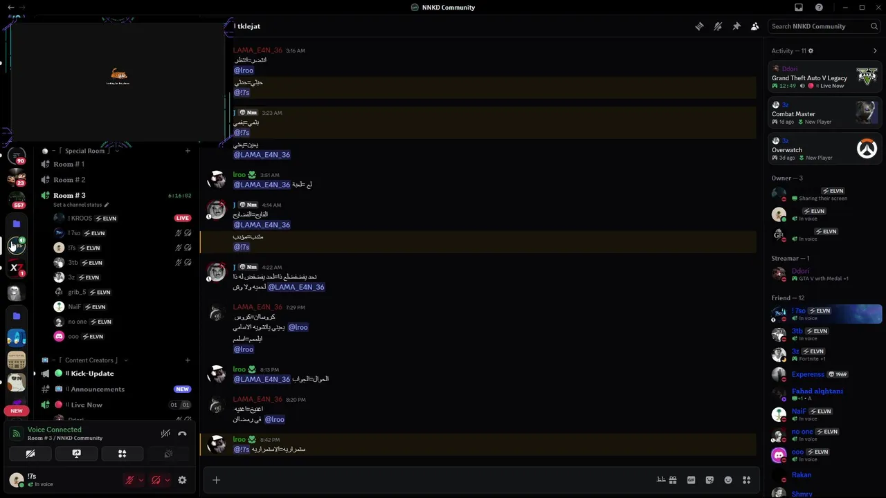Open the sticker picker icon
The image size is (886, 498).
point(709,480)
